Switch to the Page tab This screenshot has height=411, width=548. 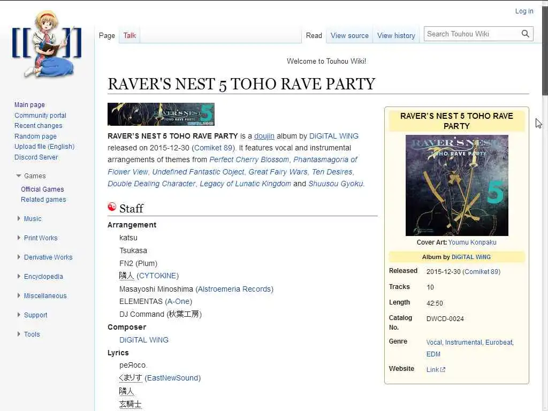click(x=107, y=35)
